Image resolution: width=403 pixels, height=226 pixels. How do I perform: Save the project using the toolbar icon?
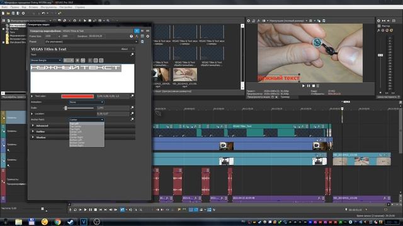[x=13, y=13]
